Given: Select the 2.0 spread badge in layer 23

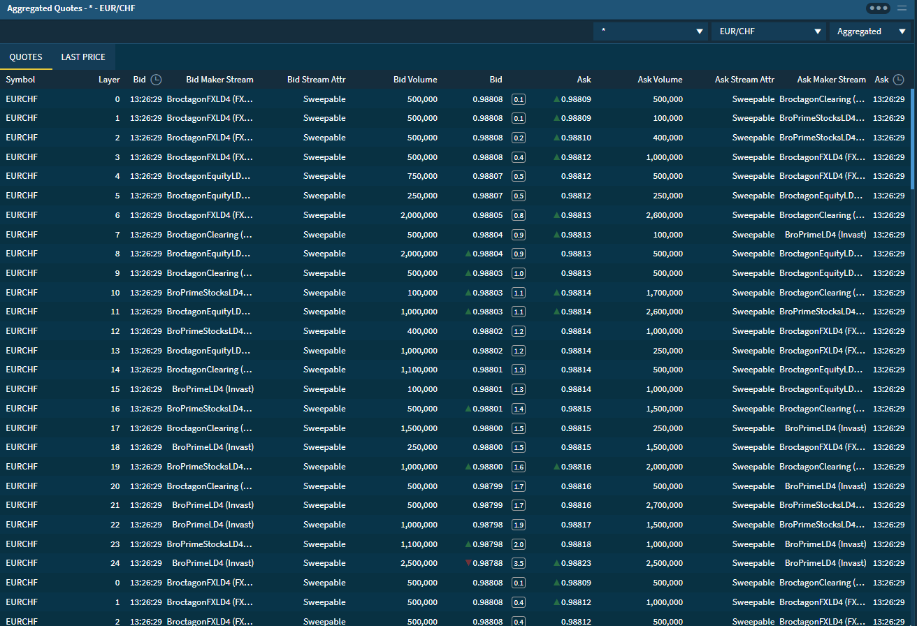Looking at the screenshot, I should tap(519, 544).
